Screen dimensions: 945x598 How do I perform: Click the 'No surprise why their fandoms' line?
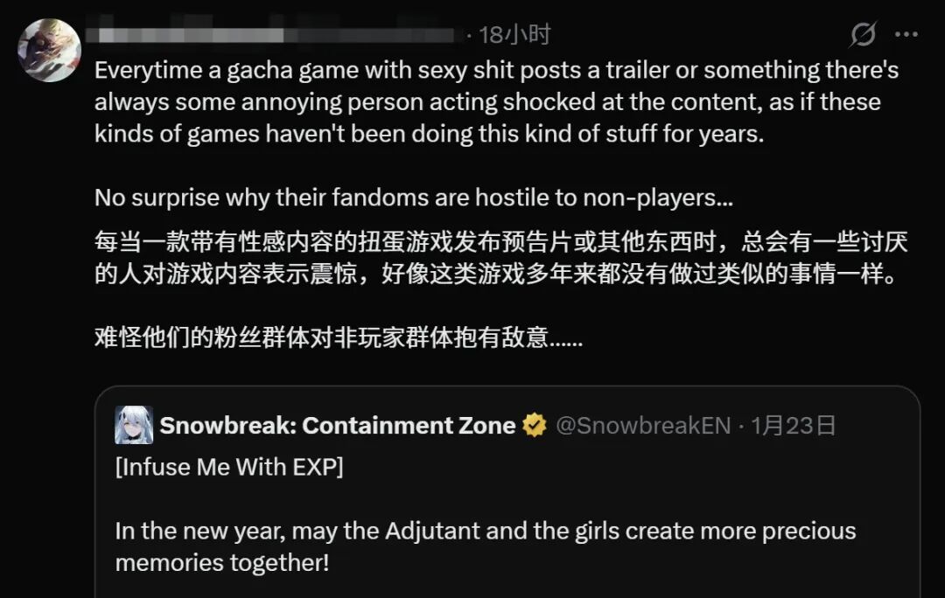tap(413, 198)
